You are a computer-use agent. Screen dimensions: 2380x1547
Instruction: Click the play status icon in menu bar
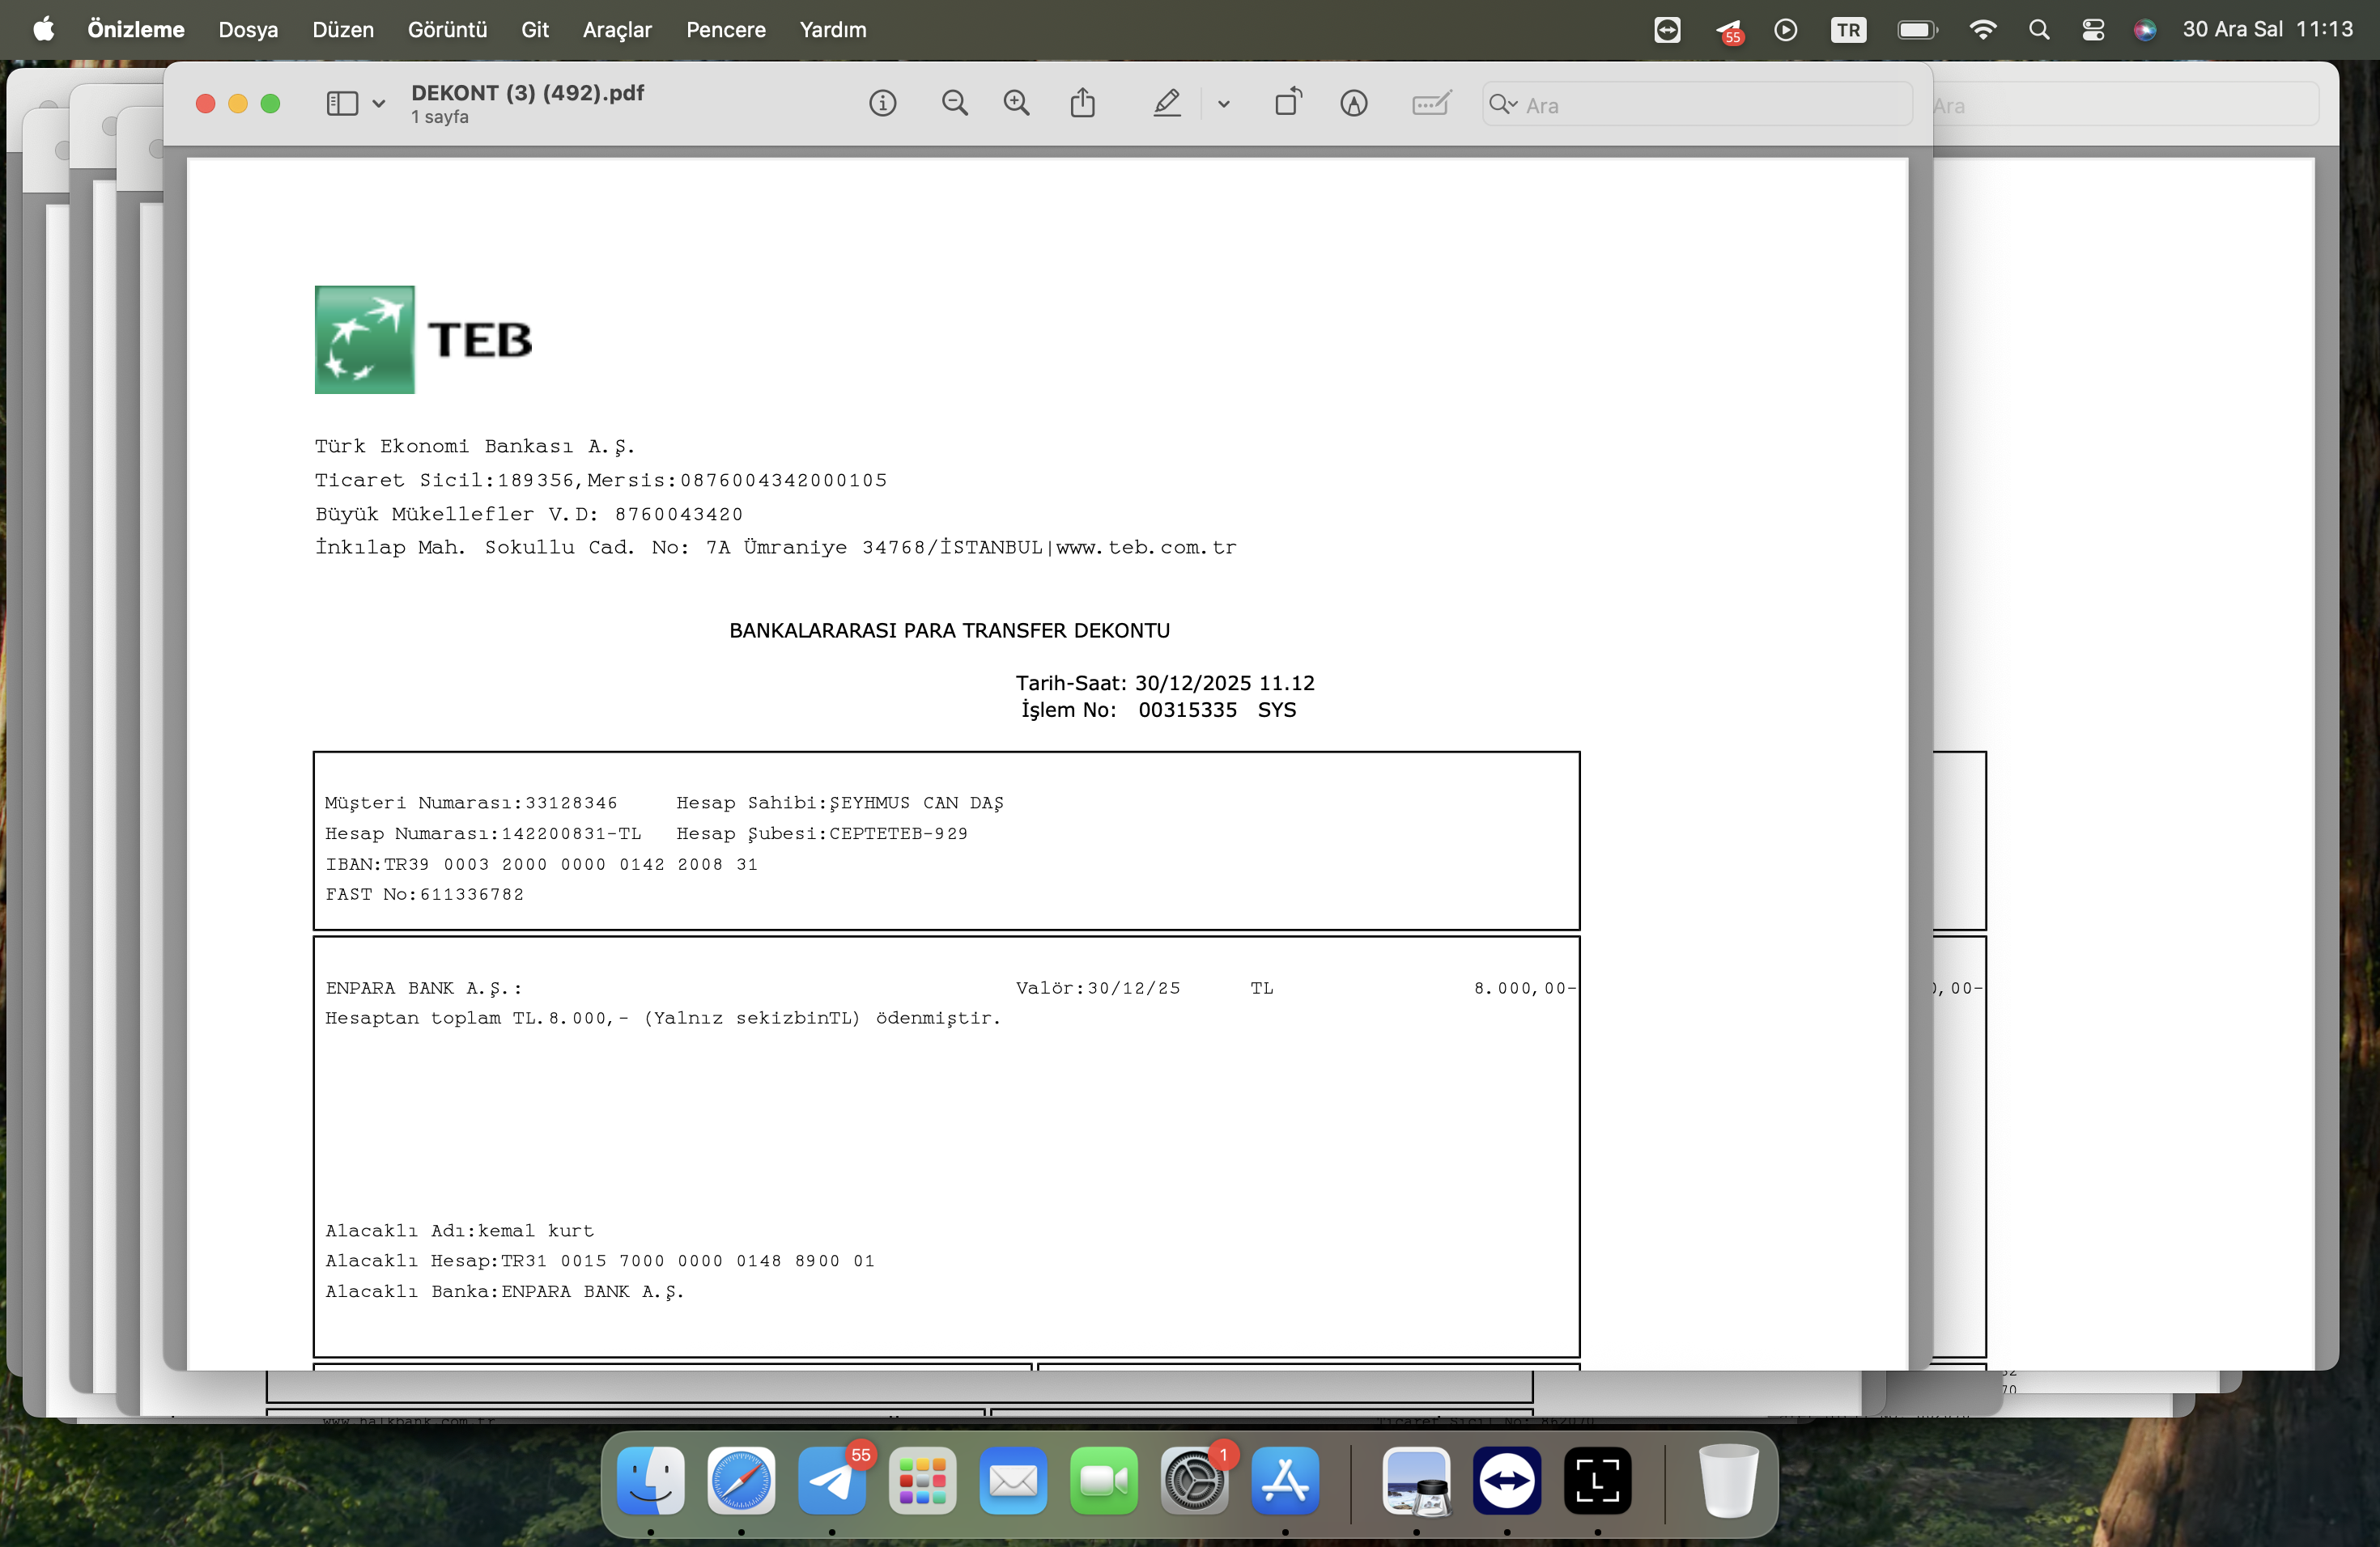1786,30
